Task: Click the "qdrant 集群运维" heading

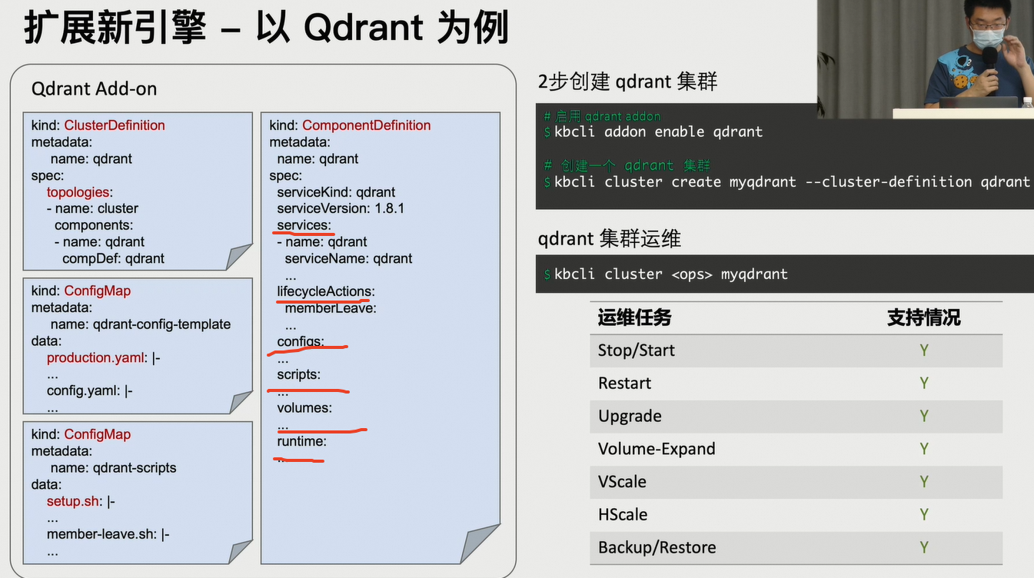Action: [609, 239]
